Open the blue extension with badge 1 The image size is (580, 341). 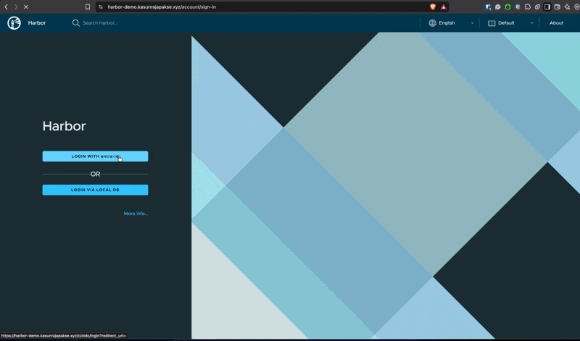click(488, 7)
